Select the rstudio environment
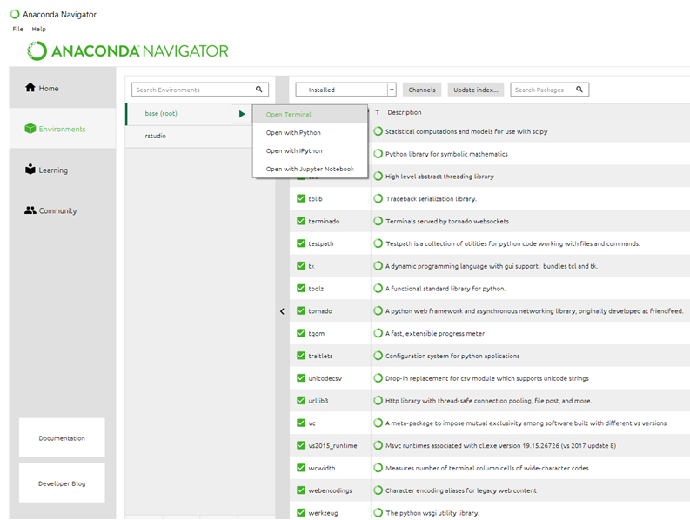Screen dimensions: 690x520 pyautogui.click(x=188, y=136)
